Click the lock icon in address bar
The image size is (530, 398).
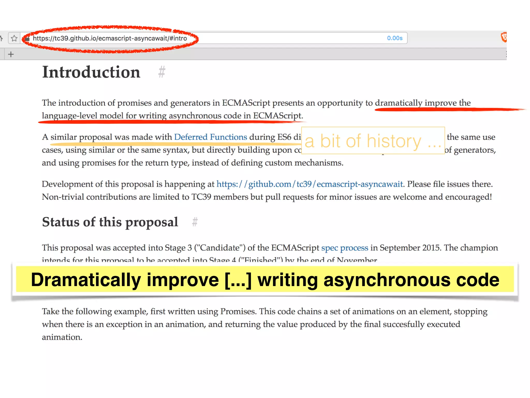27,38
